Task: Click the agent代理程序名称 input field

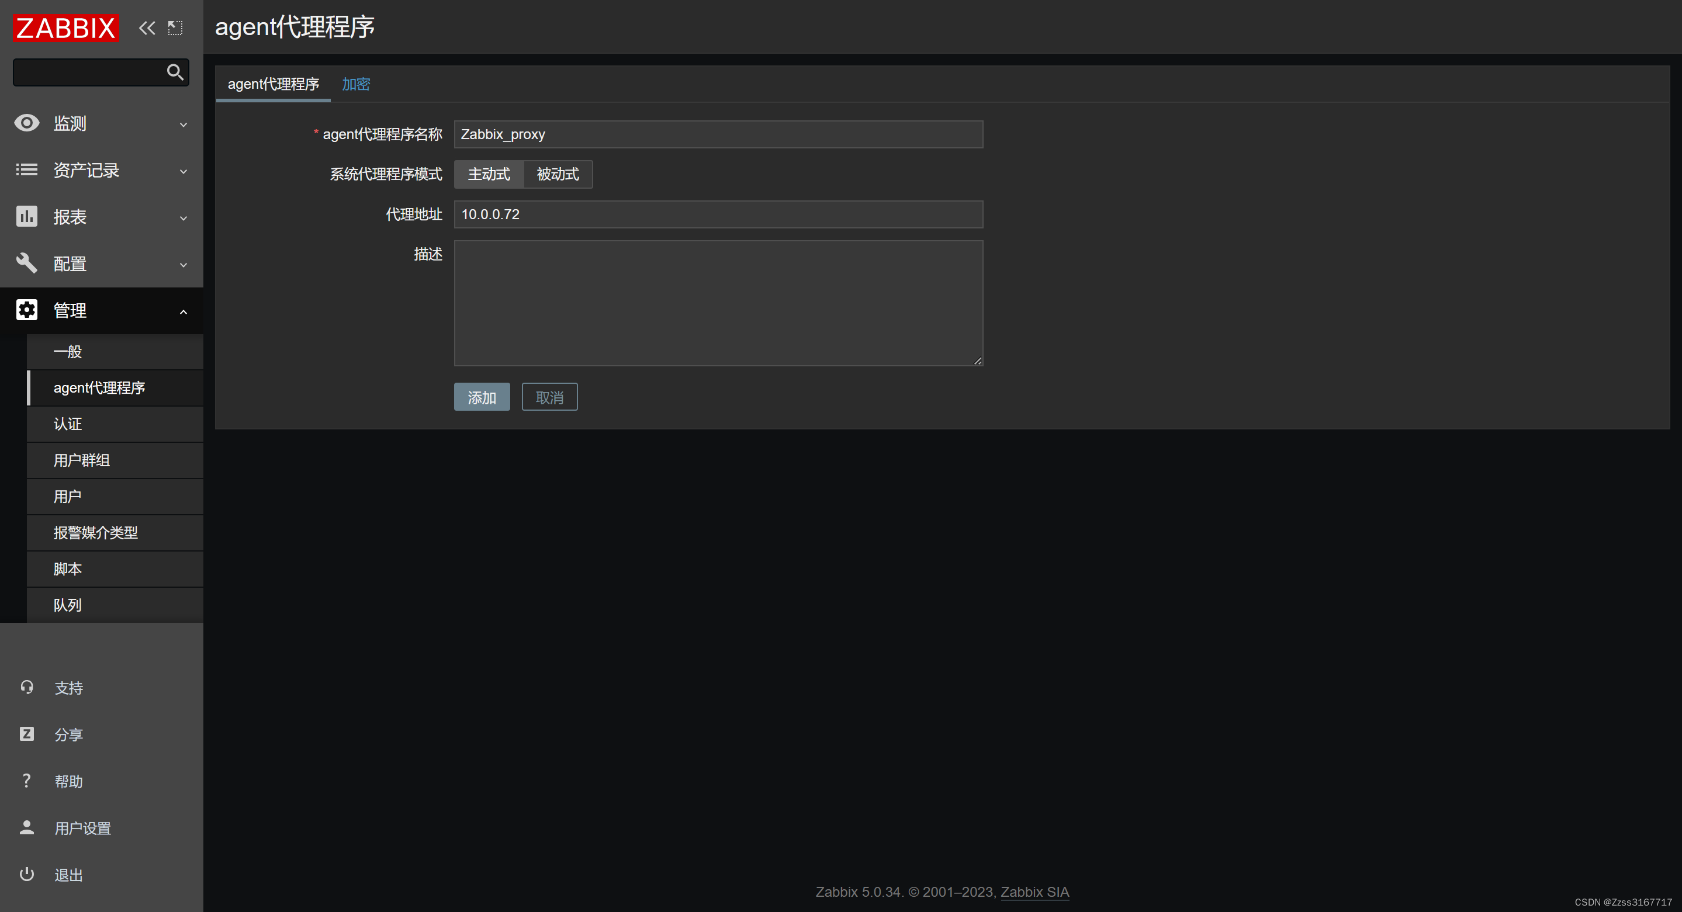Action: 718,134
